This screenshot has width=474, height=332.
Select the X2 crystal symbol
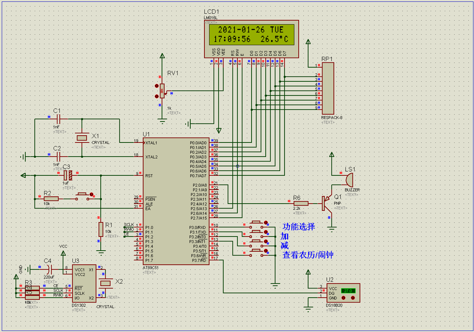pyautogui.click(x=105, y=283)
